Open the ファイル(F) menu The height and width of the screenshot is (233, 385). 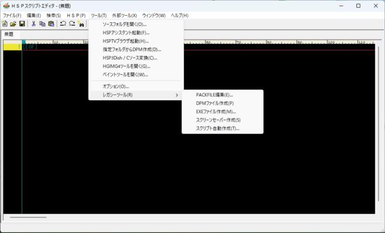point(12,15)
